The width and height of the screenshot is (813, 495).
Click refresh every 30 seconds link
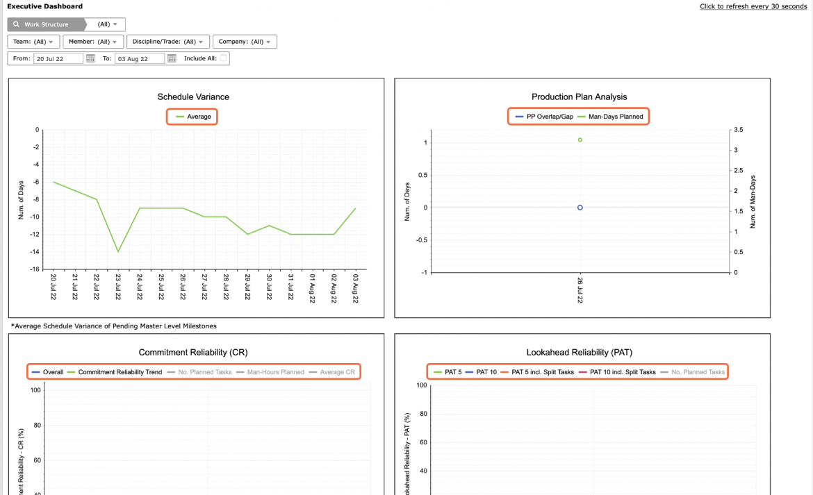pos(753,6)
